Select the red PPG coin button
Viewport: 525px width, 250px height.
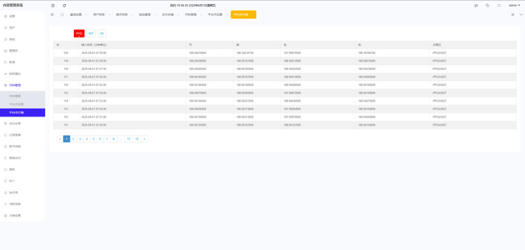[79, 33]
